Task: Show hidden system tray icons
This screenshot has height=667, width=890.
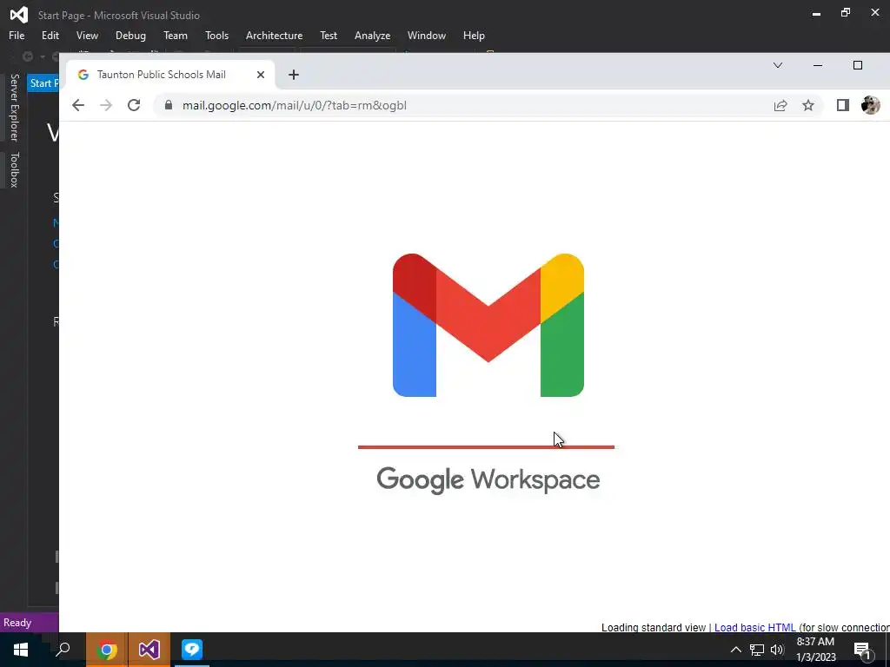Action: (735, 650)
